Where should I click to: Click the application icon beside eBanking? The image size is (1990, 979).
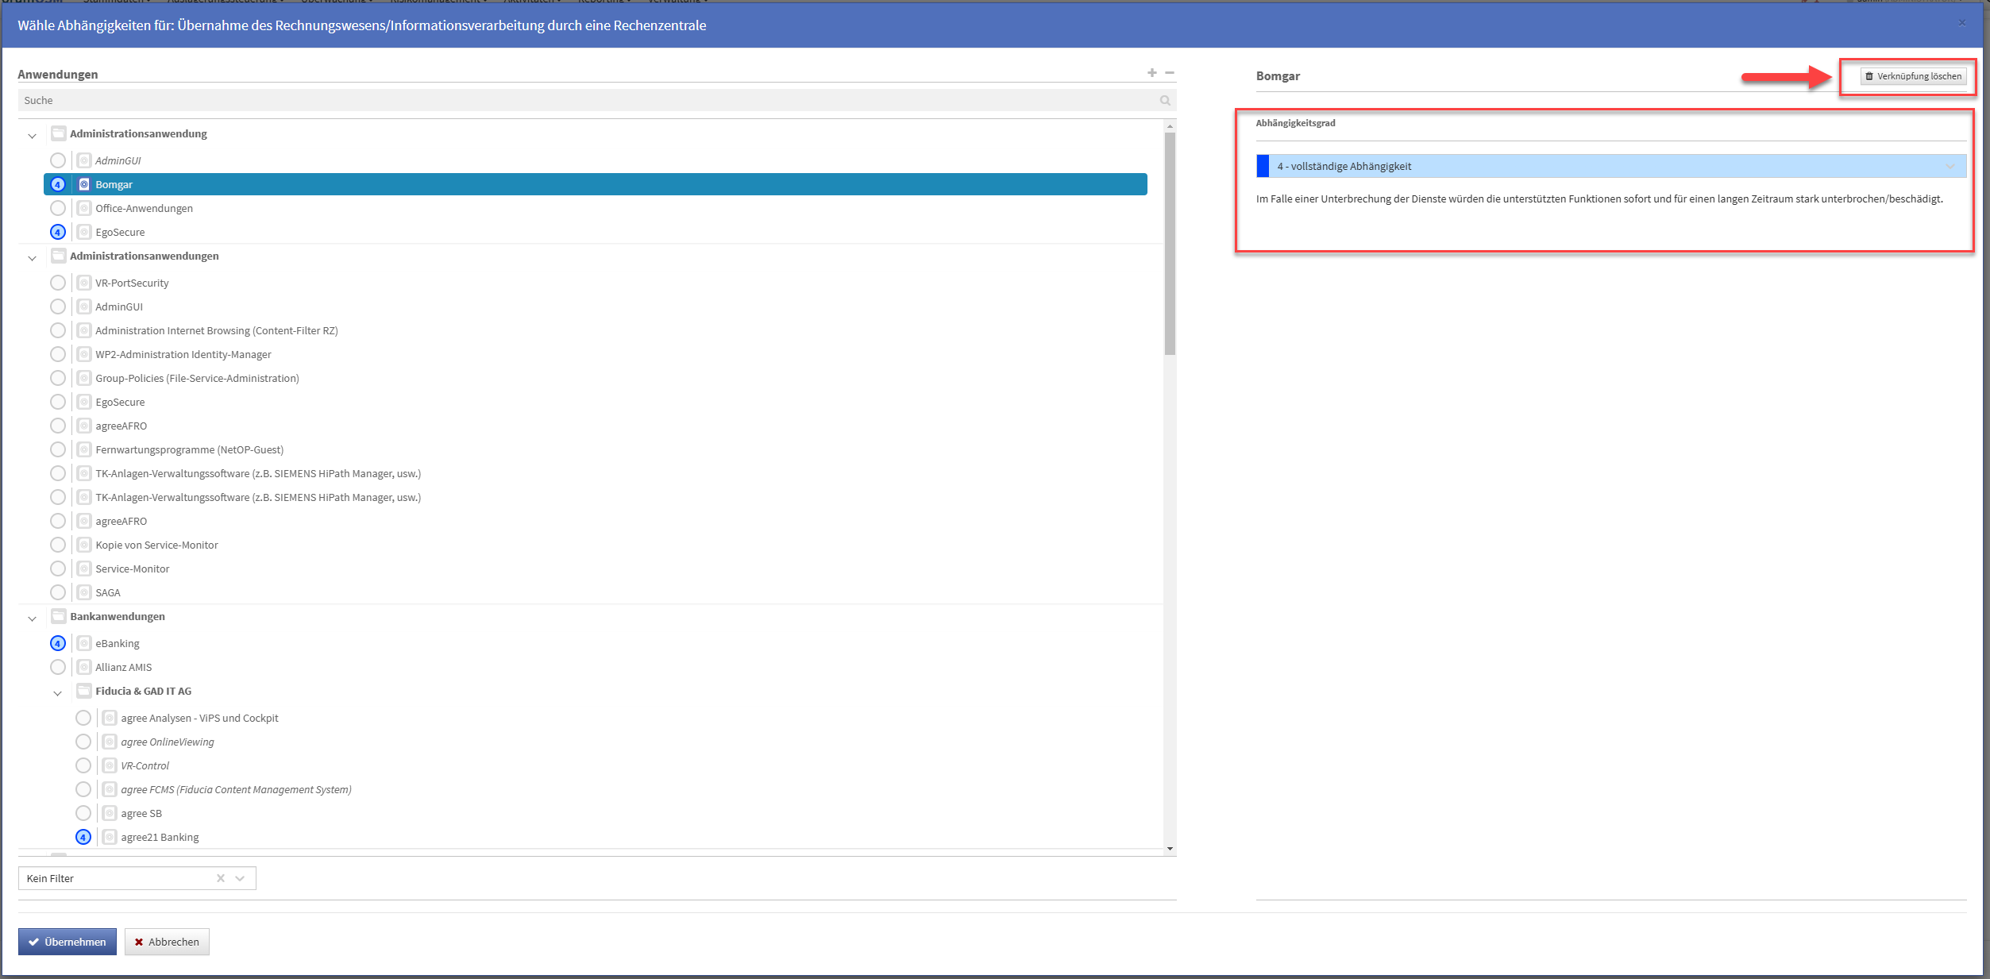coord(84,643)
